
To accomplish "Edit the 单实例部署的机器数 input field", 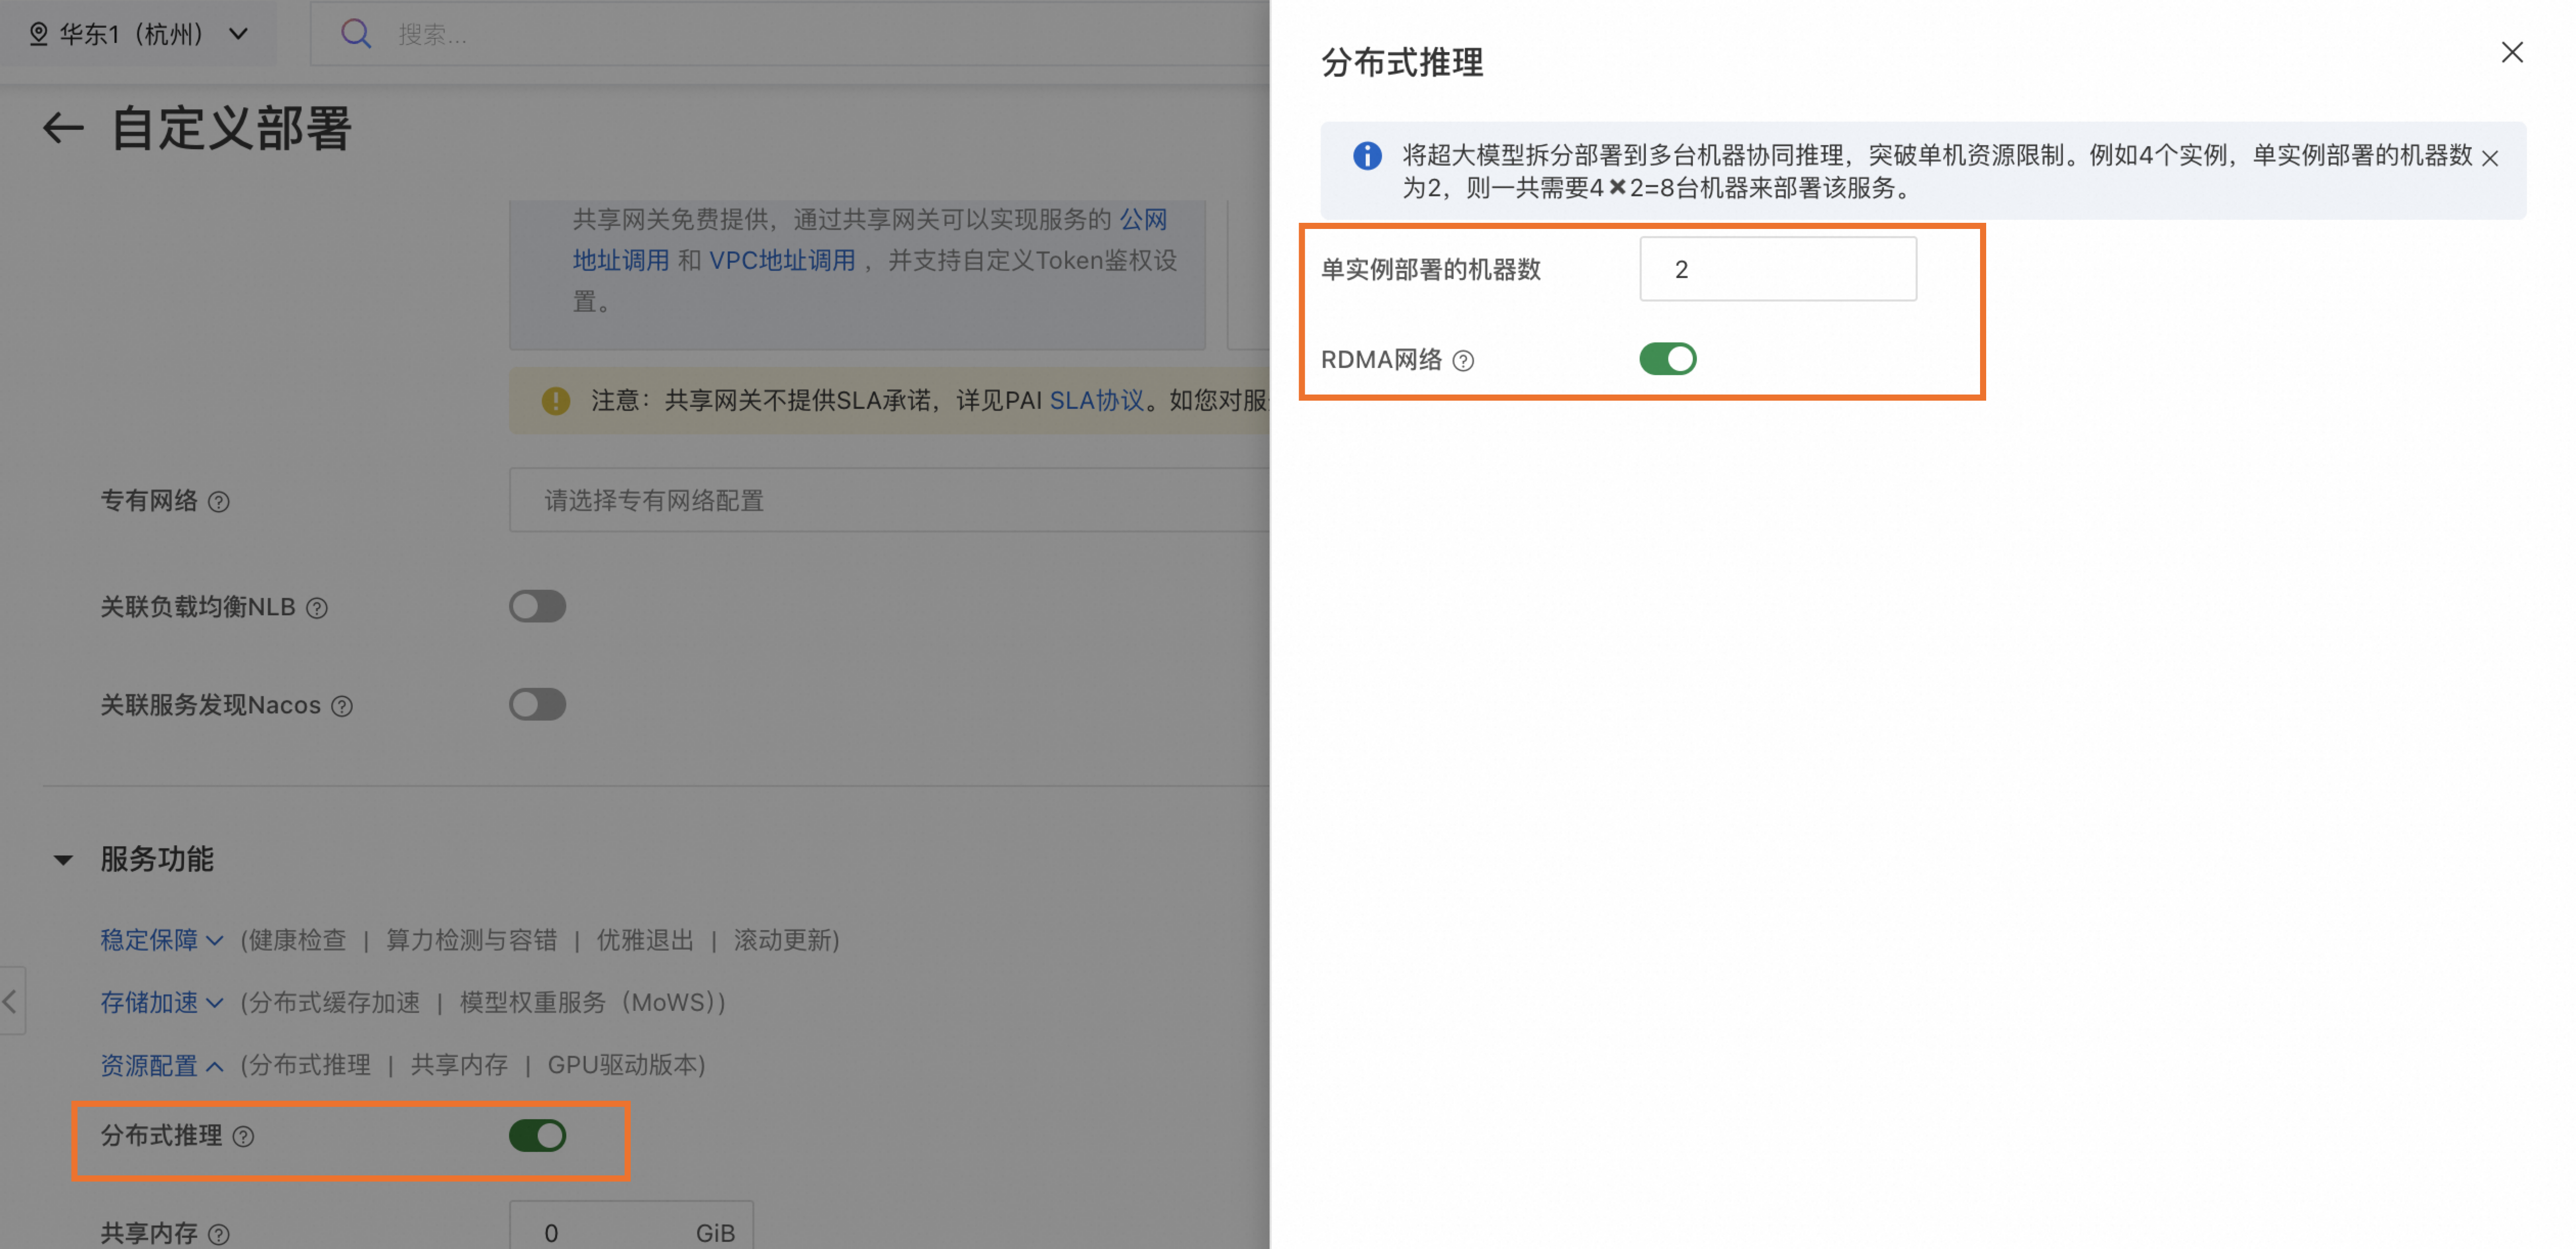I will click(x=1778, y=269).
